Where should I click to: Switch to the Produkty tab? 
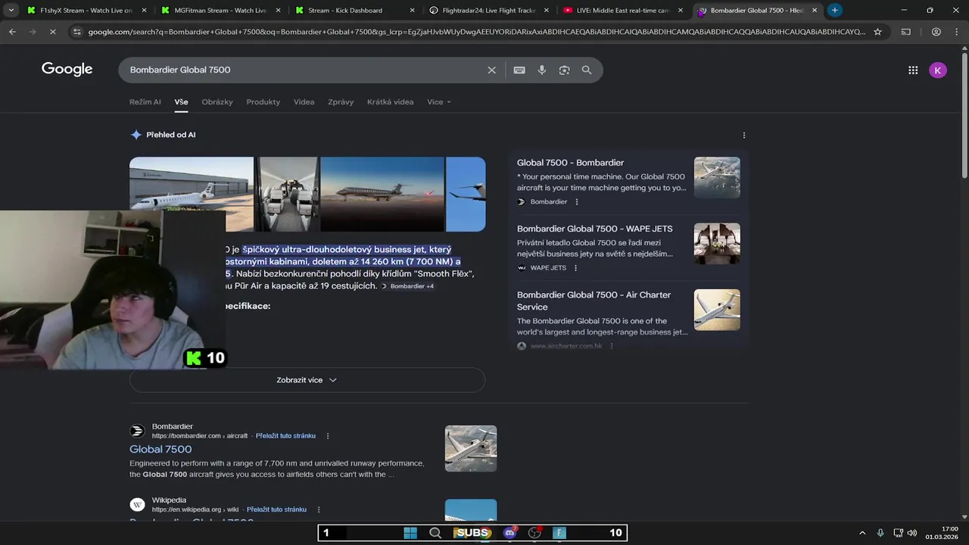click(263, 102)
